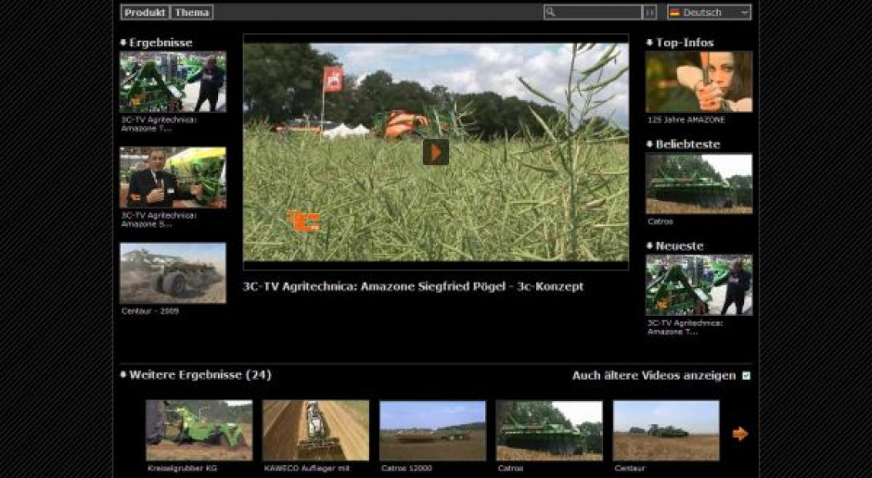
Task: Open the Catros thumbnail in Weitere Ergebnisse
Action: point(549,430)
